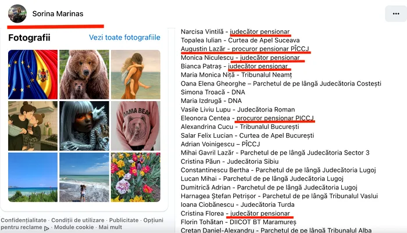
Task: Open Vezi toate fotografiile link
Action: tap(124, 37)
